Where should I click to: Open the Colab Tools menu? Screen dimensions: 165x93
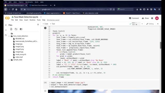[39, 20]
